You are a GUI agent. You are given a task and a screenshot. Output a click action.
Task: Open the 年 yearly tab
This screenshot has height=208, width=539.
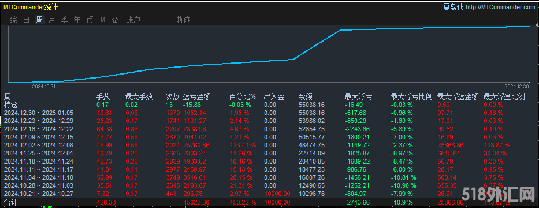tap(77, 20)
